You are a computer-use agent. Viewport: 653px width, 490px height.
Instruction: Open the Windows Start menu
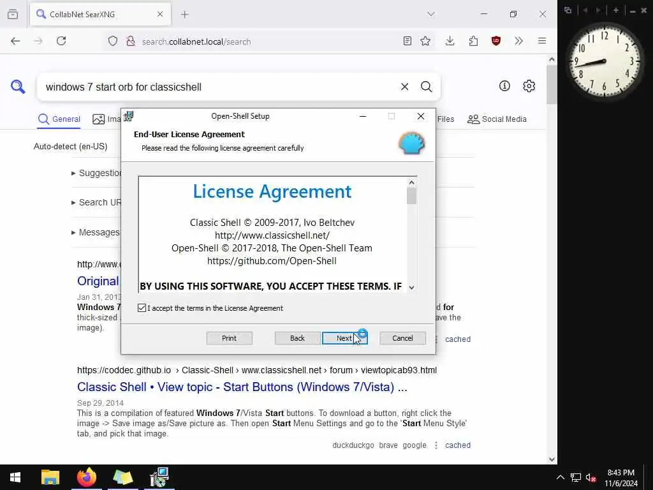15,477
